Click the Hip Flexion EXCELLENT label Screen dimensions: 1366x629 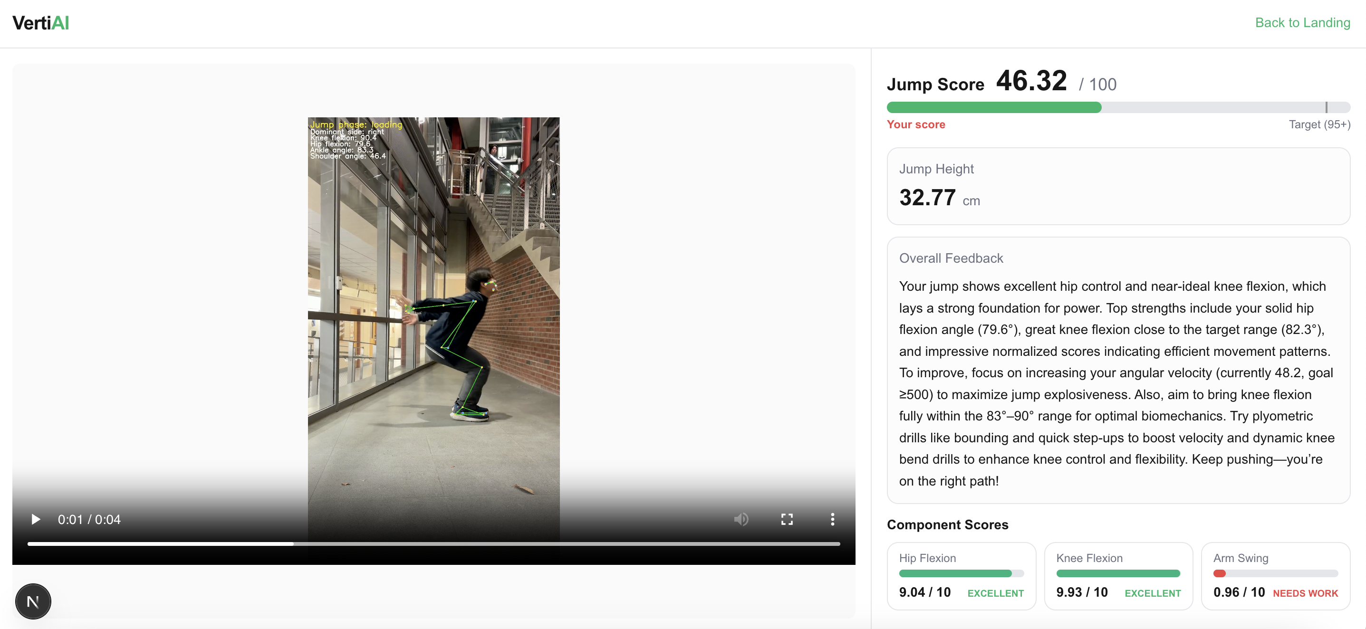(x=995, y=593)
